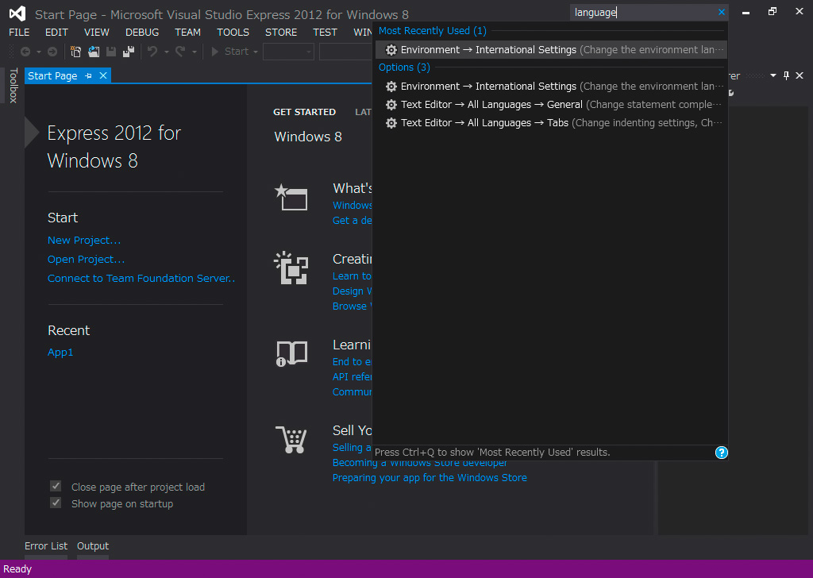The width and height of the screenshot is (813, 578).
Task: Click the Options (3) category header
Action: point(404,67)
